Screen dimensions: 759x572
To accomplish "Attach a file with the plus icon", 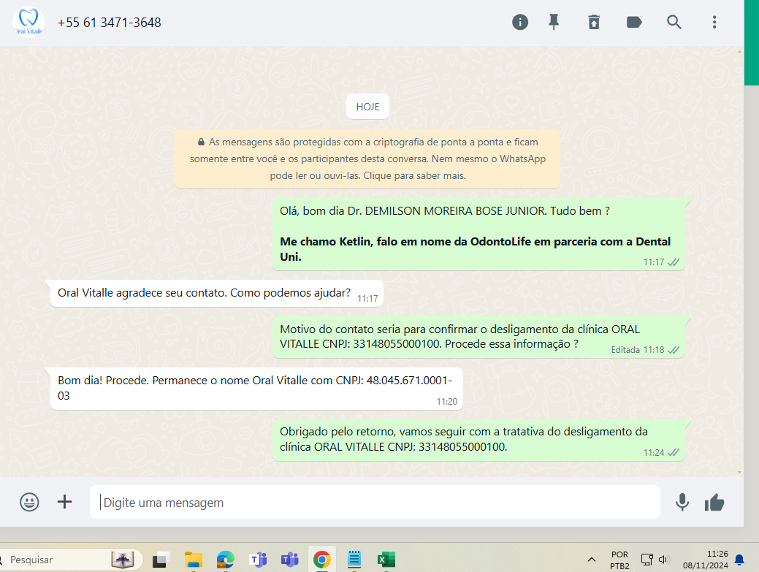I will click(64, 502).
